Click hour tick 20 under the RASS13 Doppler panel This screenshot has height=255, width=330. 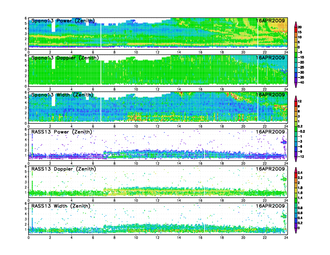pos(243,200)
